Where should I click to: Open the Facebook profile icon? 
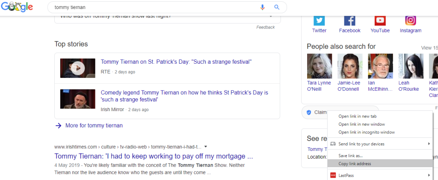(x=349, y=21)
